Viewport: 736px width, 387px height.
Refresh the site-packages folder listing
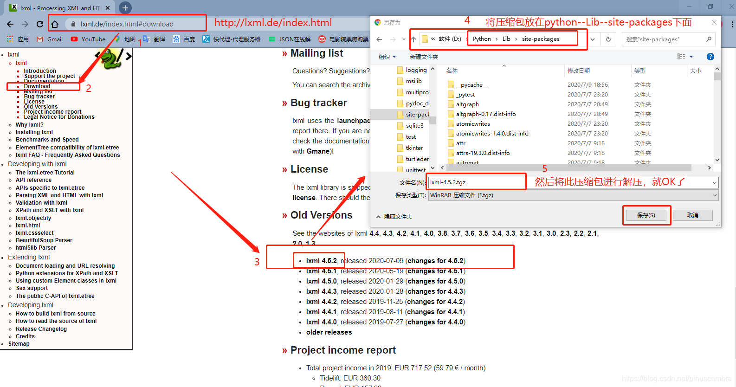coord(608,39)
